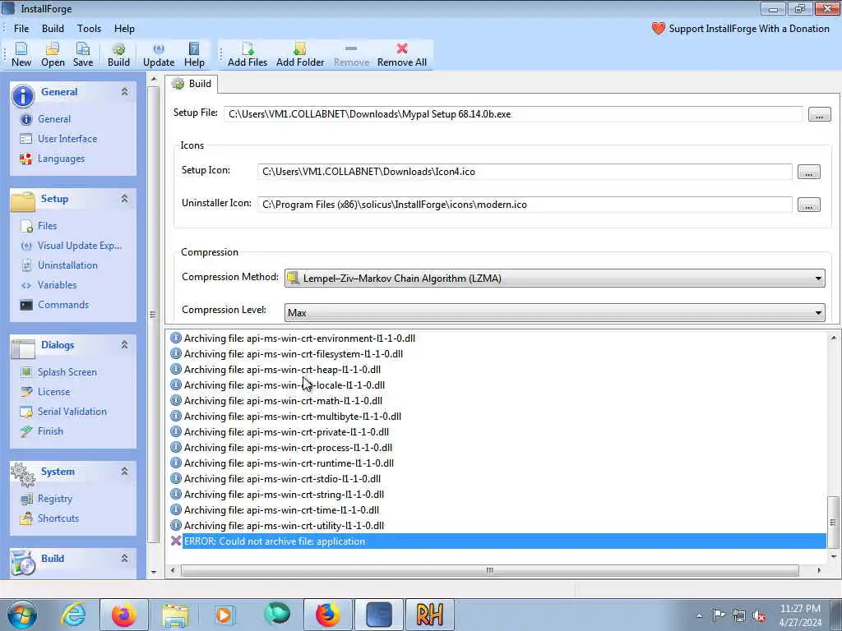Open Commands page in sidebar

(62, 305)
